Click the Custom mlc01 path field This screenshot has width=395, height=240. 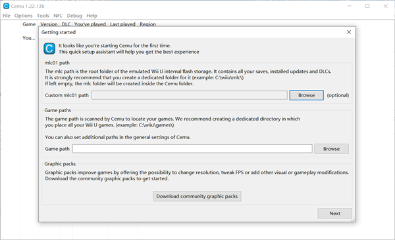(x=190, y=95)
